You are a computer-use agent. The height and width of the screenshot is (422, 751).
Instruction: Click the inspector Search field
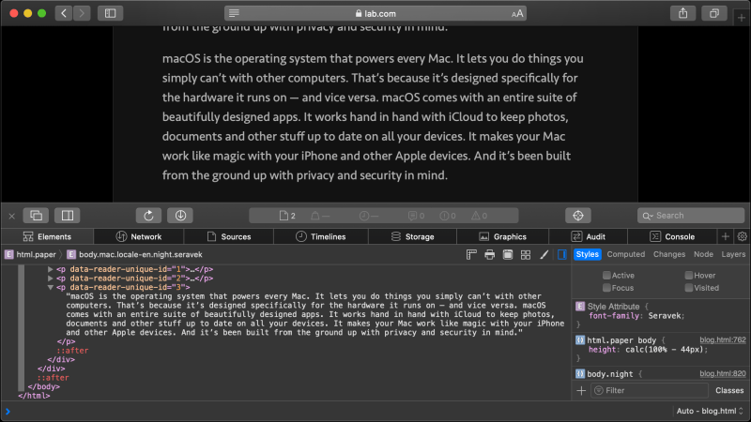pyautogui.click(x=691, y=216)
